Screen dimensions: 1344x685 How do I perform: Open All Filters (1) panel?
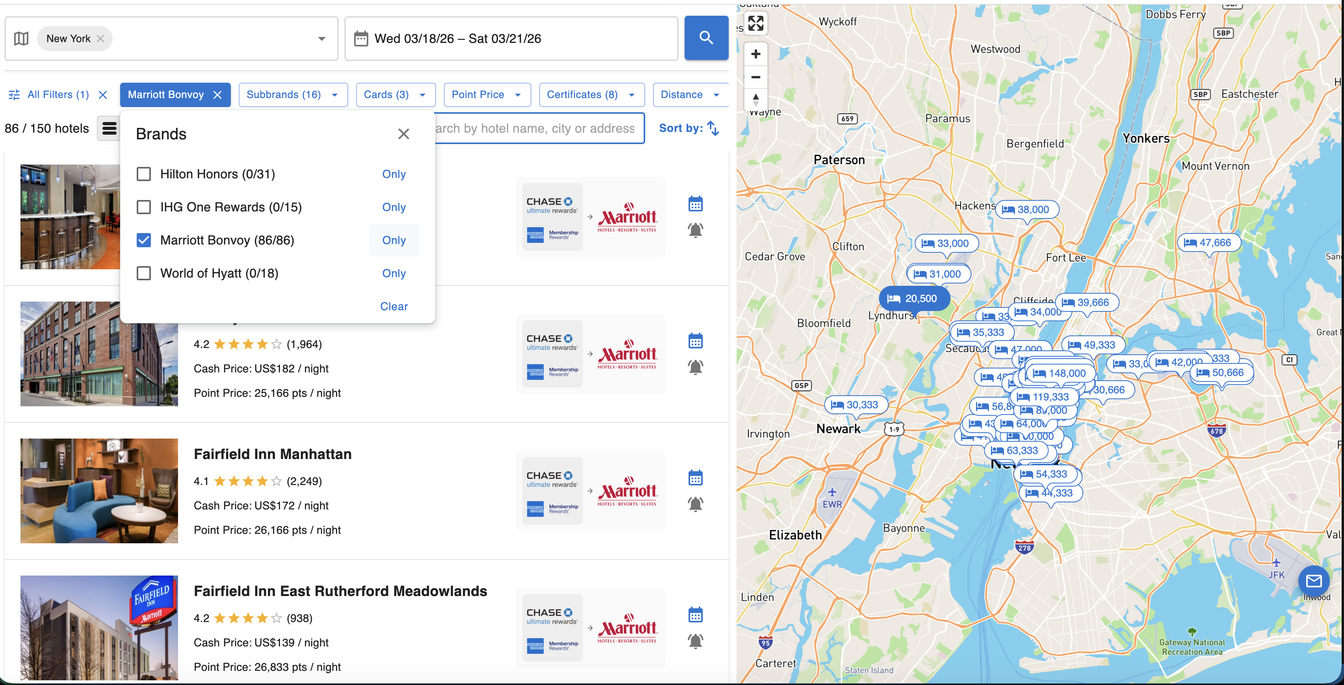pyautogui.click(x=48, y=94)
